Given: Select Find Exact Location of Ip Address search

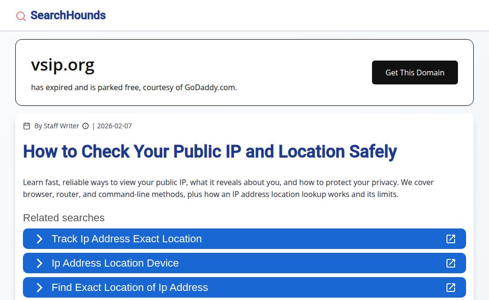Looking at the screenshot, I should pyautogui.click(x=130, y=287).
